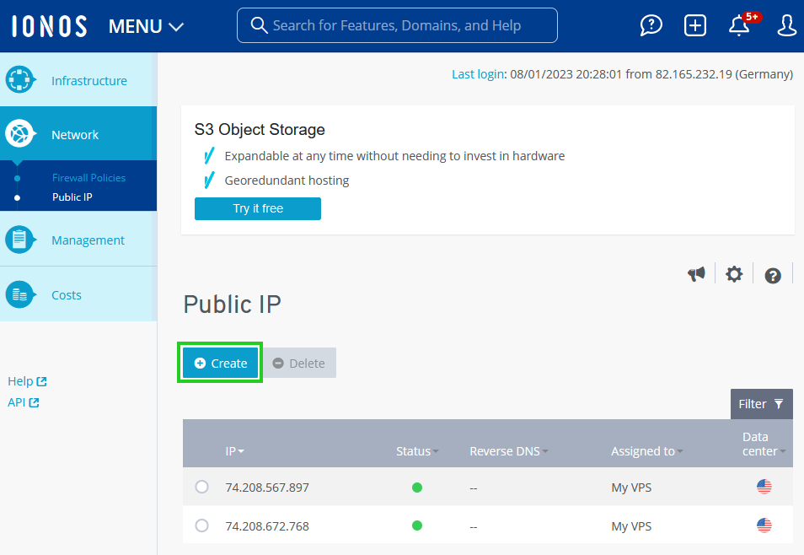
Task: Click the Try it free button
Action: 257,208
